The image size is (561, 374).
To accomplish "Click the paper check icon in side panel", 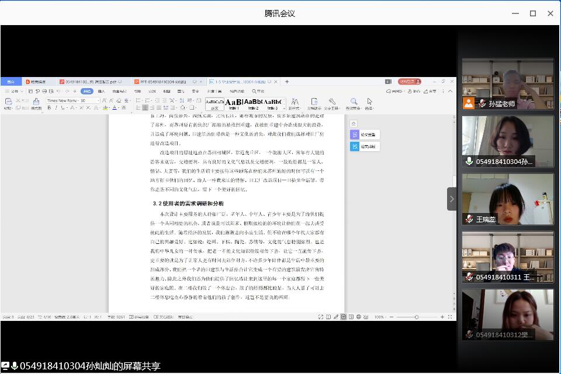I will click(355, 135).
